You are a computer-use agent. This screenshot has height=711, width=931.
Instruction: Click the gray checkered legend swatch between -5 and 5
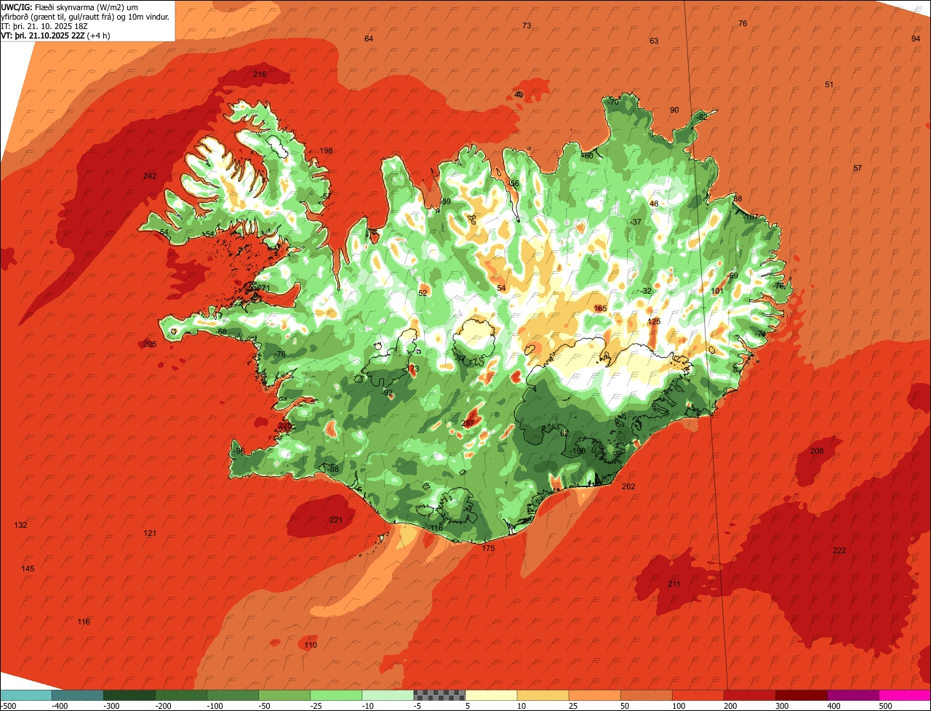(x=439, y=695)
